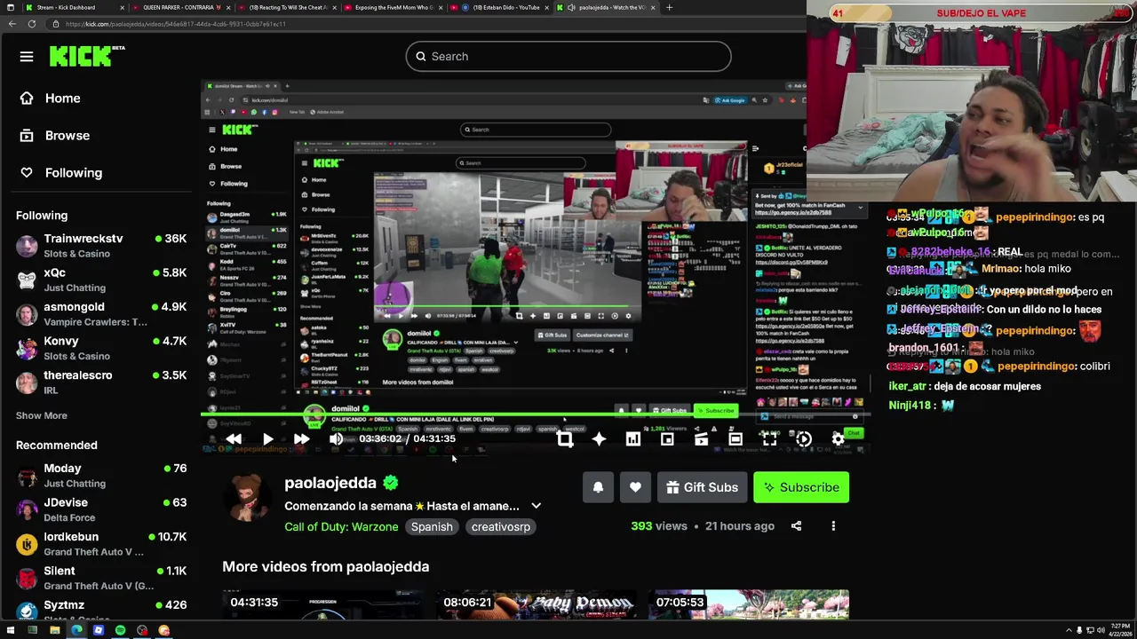Click the Gift Subs button
This screenshot has height=639, width=1137.
coord(702,487)
